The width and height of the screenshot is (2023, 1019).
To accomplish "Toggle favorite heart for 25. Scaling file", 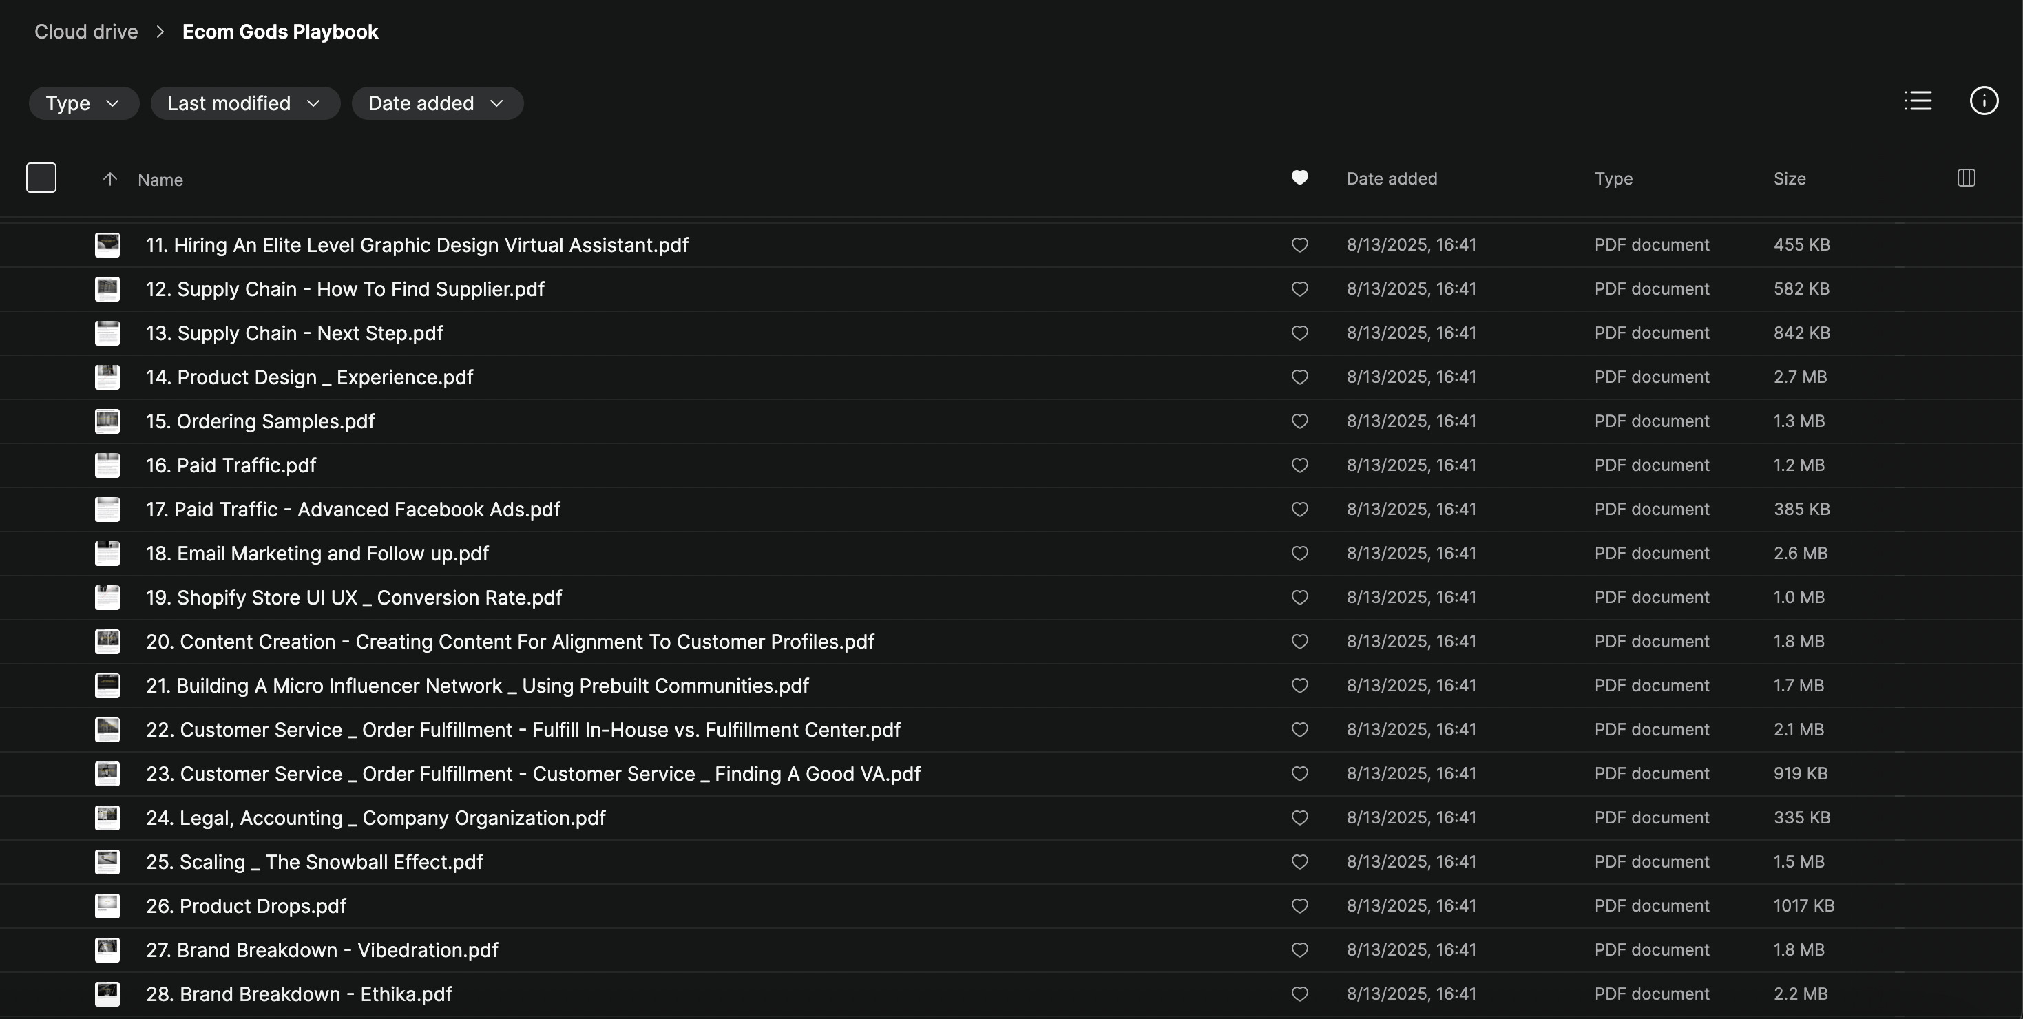I will (x=1300, y=862).
